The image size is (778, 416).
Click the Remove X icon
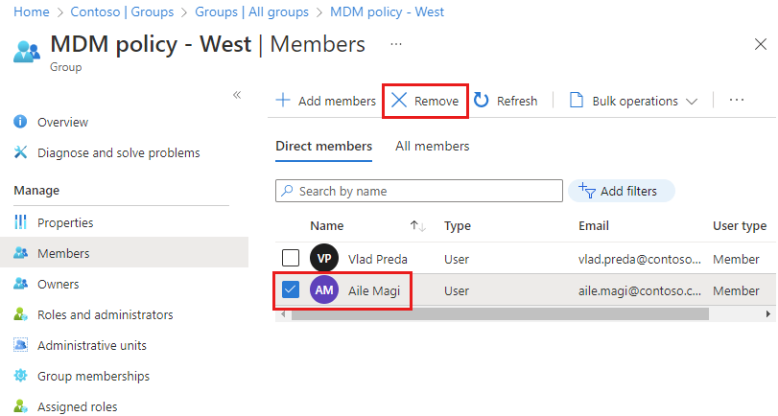point(400,101)
